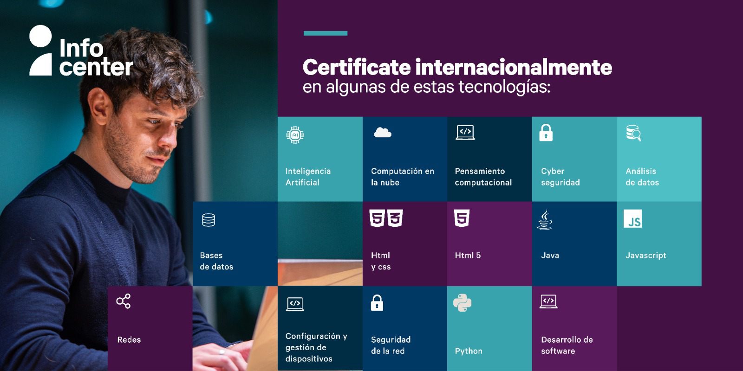The image size is (743, 371).
Task: Select the Análisis de datos label
Action: coord(642,177)
